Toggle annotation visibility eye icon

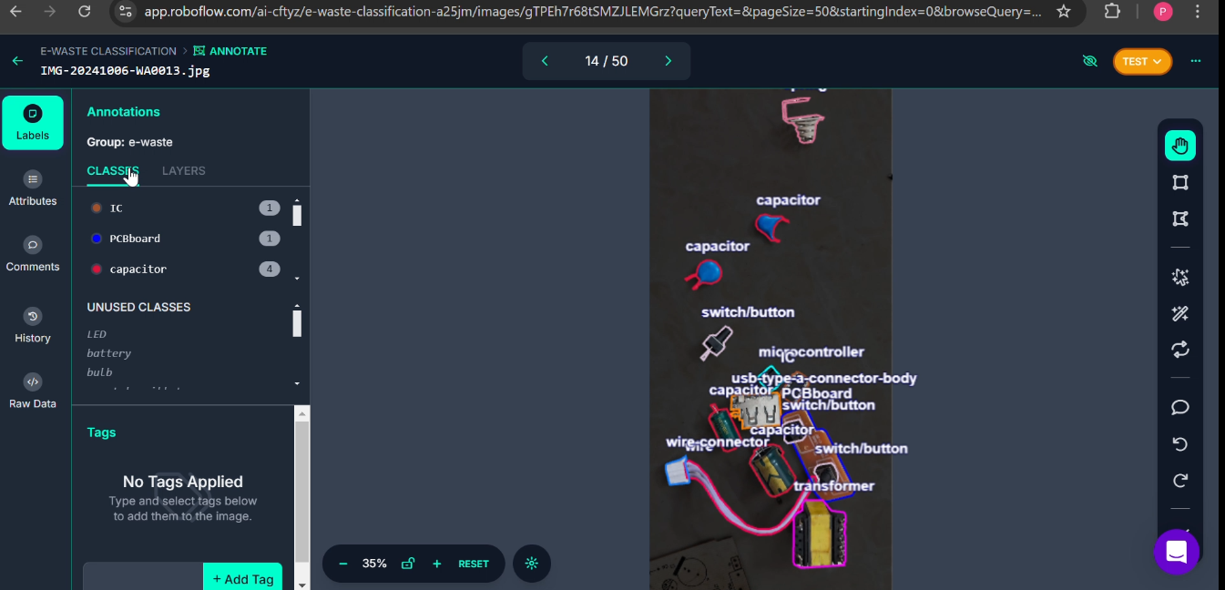coord(1089,61)
